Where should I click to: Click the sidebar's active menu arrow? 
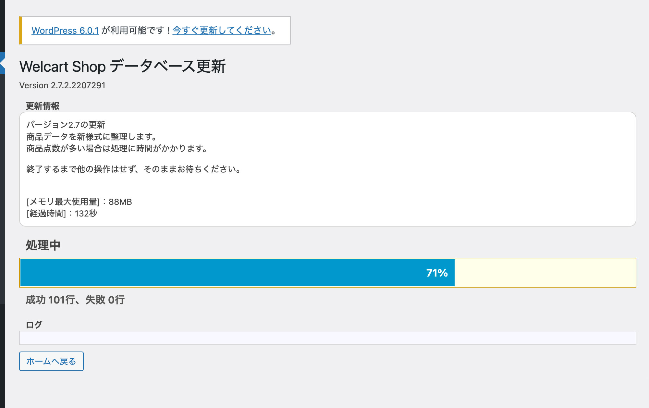[2, 63]
